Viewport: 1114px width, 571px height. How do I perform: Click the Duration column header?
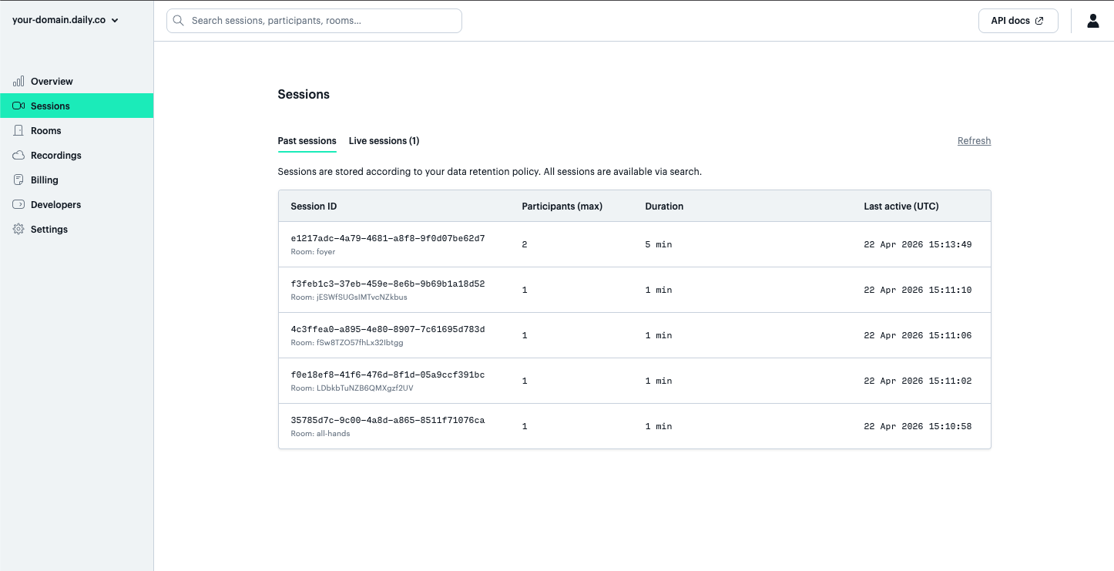664,207
